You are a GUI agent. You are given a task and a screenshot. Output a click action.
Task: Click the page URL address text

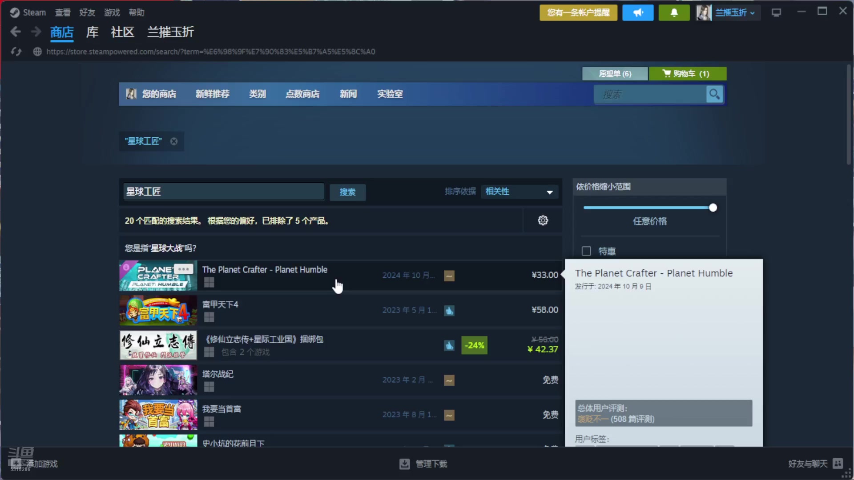point(211,52)
